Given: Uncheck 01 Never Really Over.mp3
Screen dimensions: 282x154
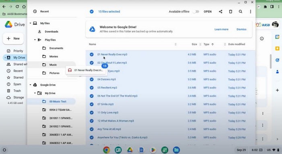Looking at the screenshot, I should (x=91, y=54).
